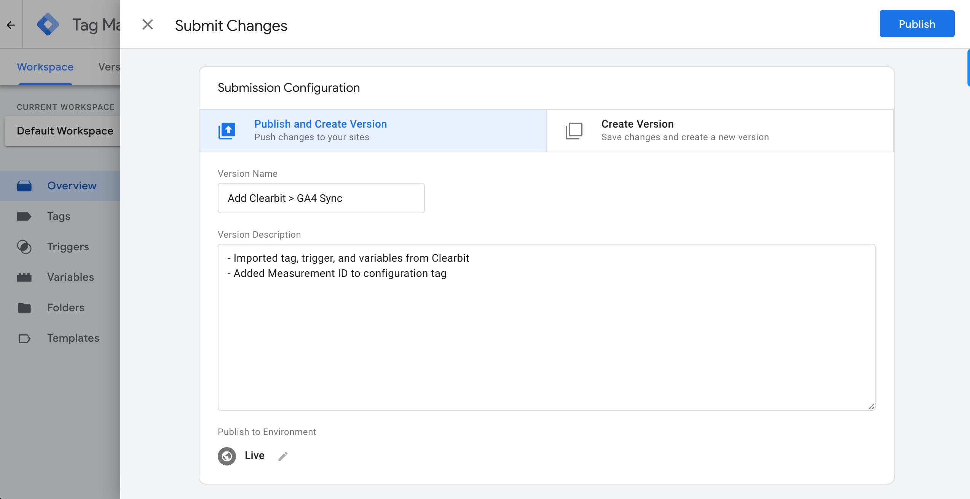The image size is (970, 499).
Task: Edit the Live environment with pencil icon
Action: pos(283,456)
